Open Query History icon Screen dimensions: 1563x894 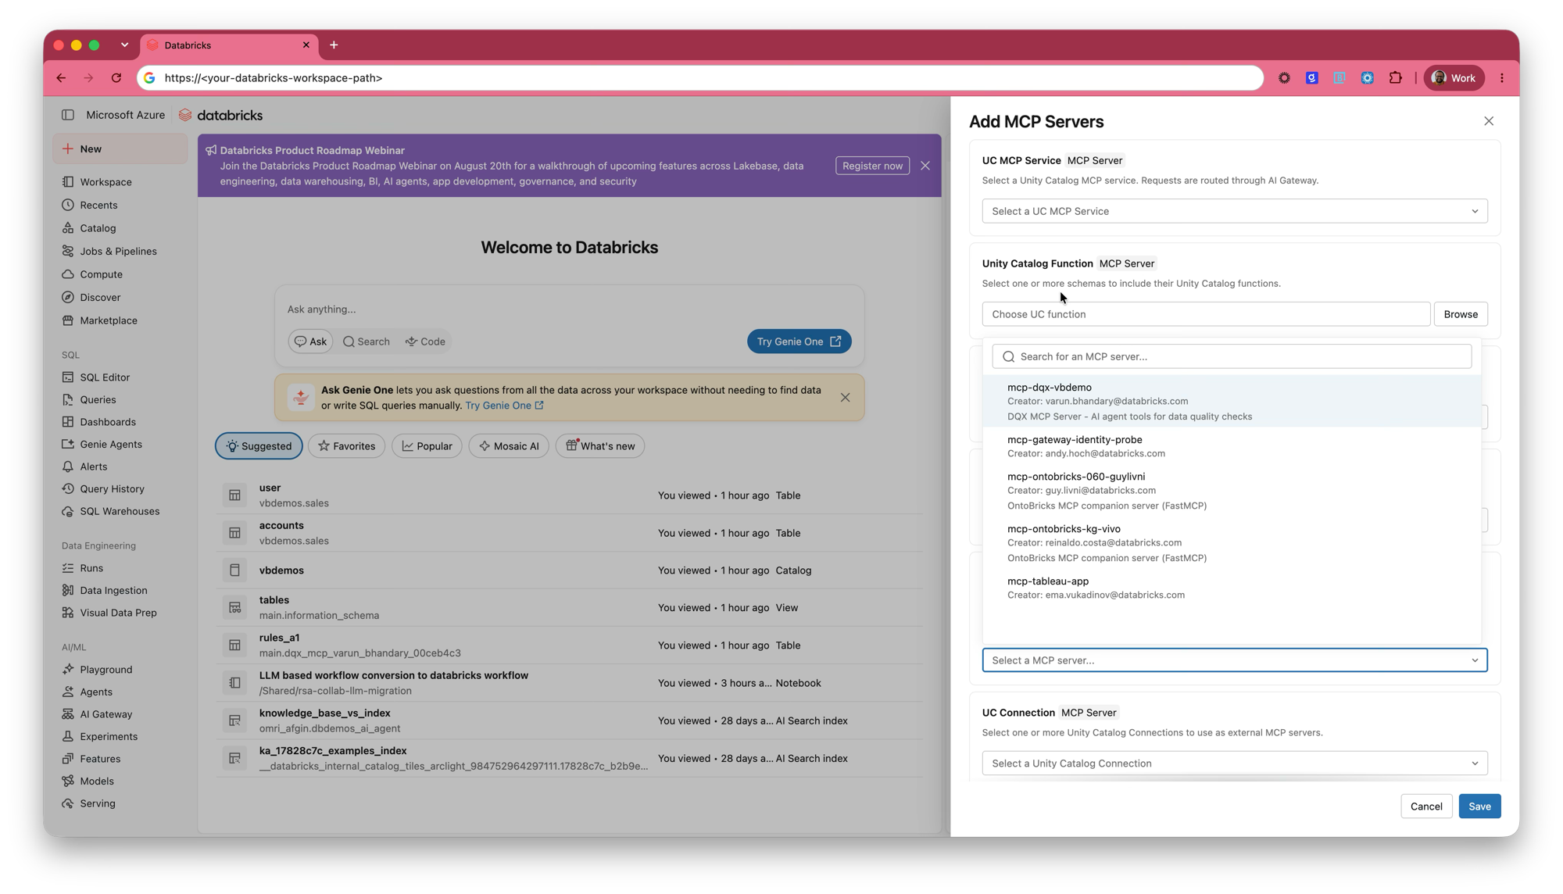click(68, 488)
